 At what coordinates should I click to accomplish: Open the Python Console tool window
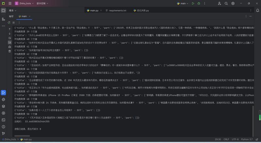pos(3,100)
